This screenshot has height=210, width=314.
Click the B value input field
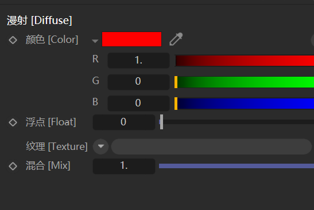[x=138, y=103]
